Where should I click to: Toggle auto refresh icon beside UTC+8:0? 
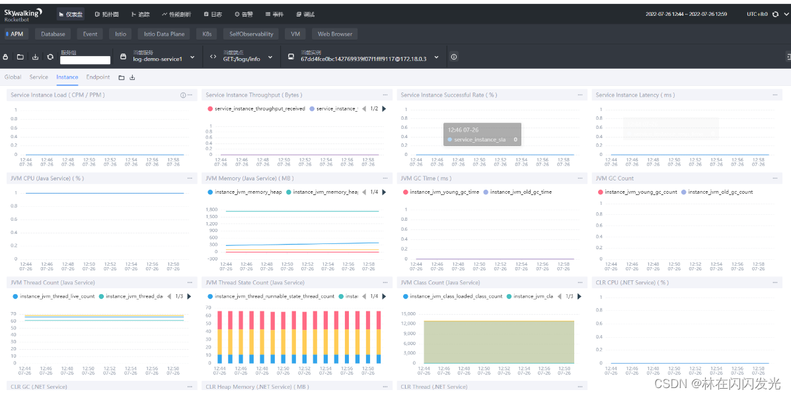coord(775,14)
